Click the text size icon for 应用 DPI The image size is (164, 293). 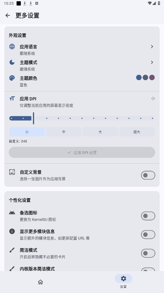(x=12, y=98)
